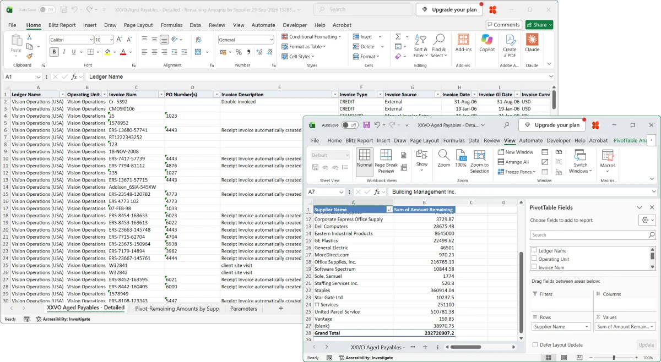Apply Italic formatting in the back window
This screenshot has width=661, height=362.
tap(64, 52)
